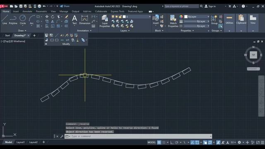Click the Dimension tool
265x149 pixels.
pos(84,19)
